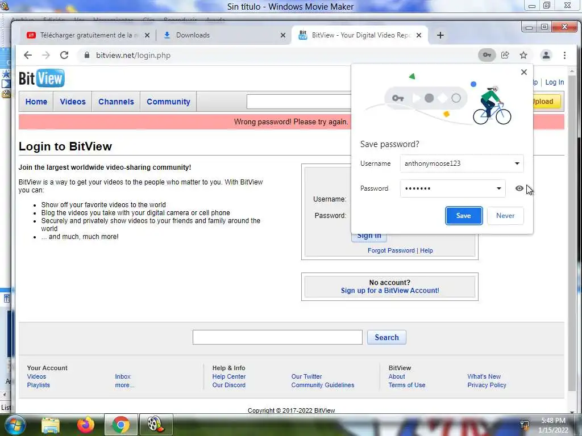Click the bottom Search button
The width and height of the screenshot is (582, 436).
pos(386,337)
